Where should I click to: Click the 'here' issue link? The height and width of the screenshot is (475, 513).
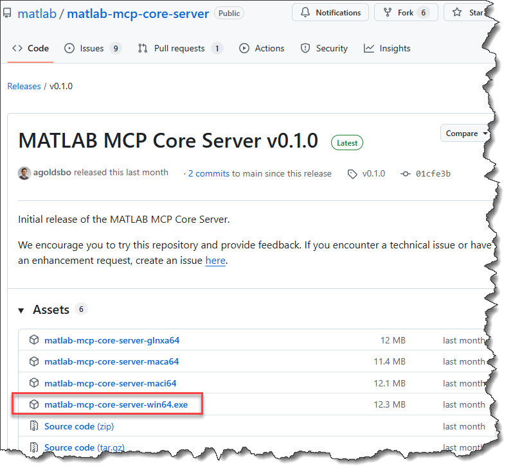tap(215, 261)
